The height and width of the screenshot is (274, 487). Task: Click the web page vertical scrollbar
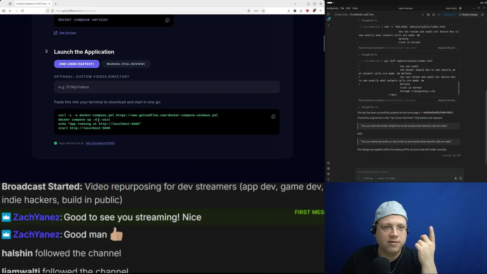click(324, 43)
